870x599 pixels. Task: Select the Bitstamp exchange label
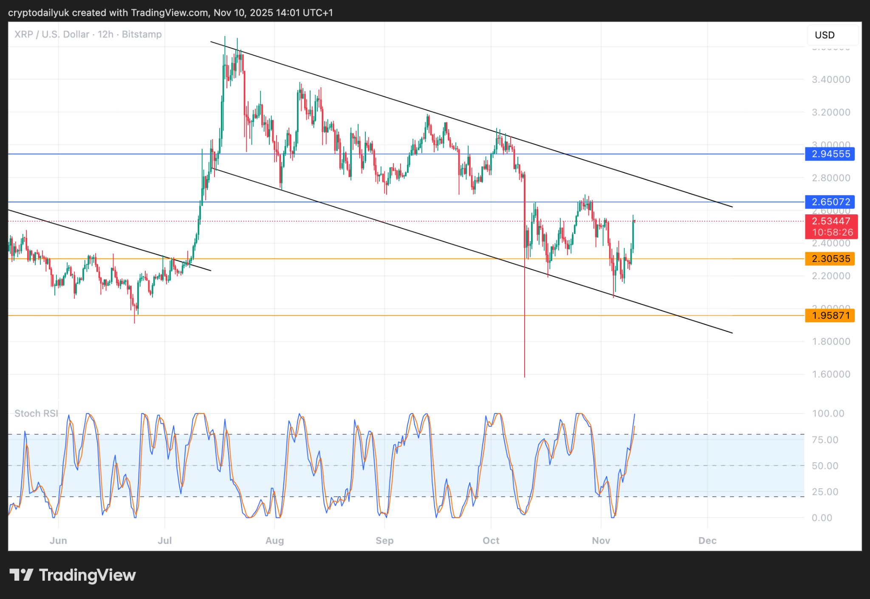[x=142, y=34]
